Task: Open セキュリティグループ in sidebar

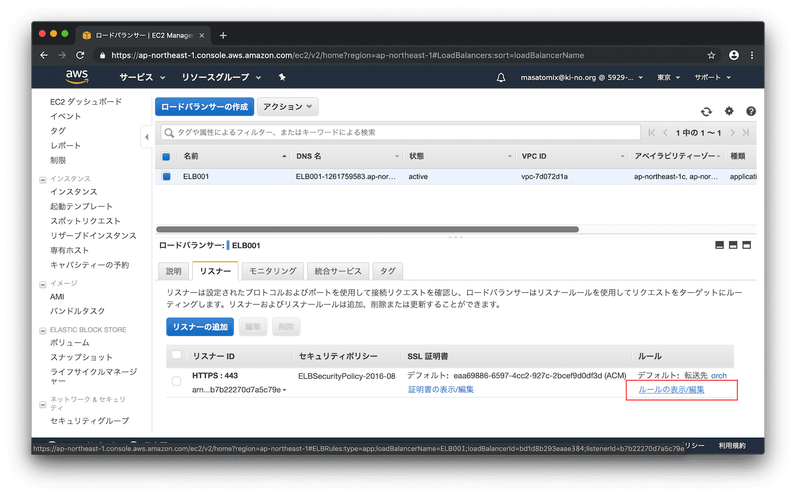Action: 90,421
